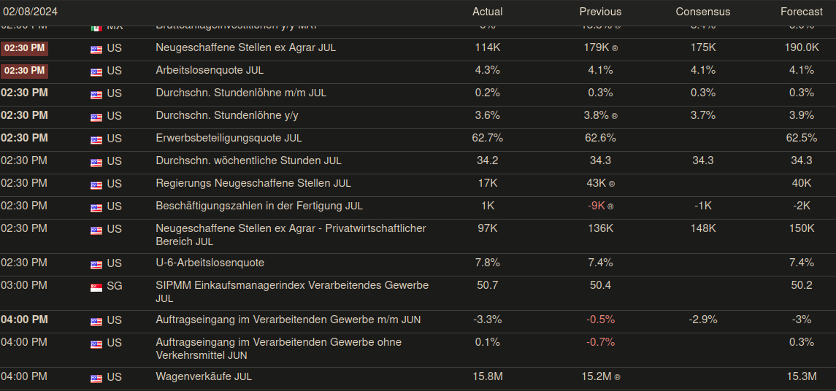
Task: Click the US flag beside Arbeitslosenquote JUL
Action: 96,71
